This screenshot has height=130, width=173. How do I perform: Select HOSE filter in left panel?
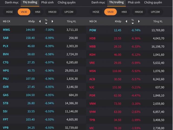[x=9, y=12]
